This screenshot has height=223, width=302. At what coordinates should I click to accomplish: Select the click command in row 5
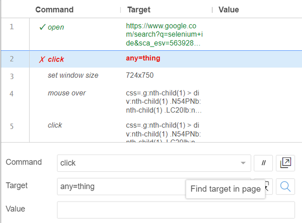[55, 125]
